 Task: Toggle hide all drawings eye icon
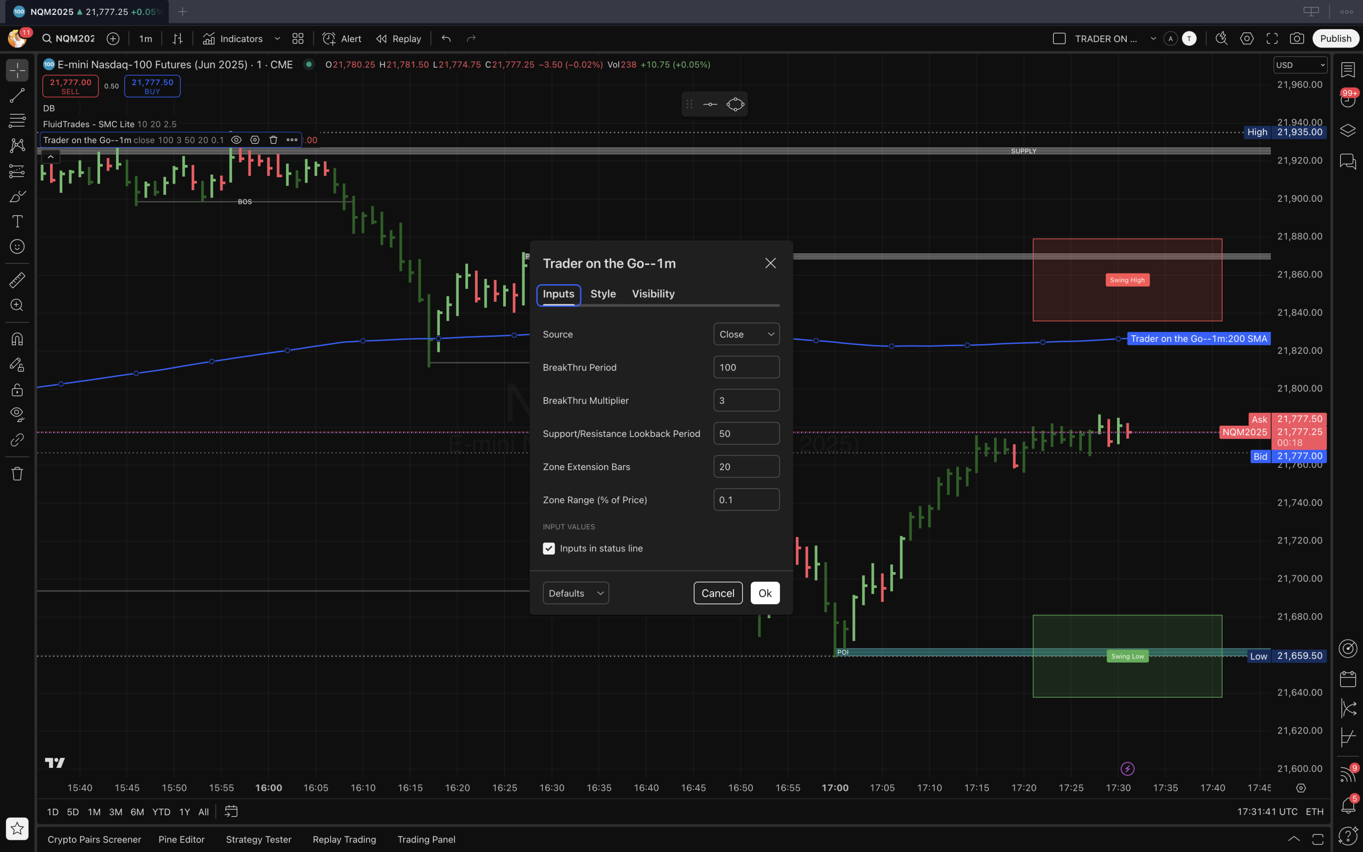(x=18, y=415)
